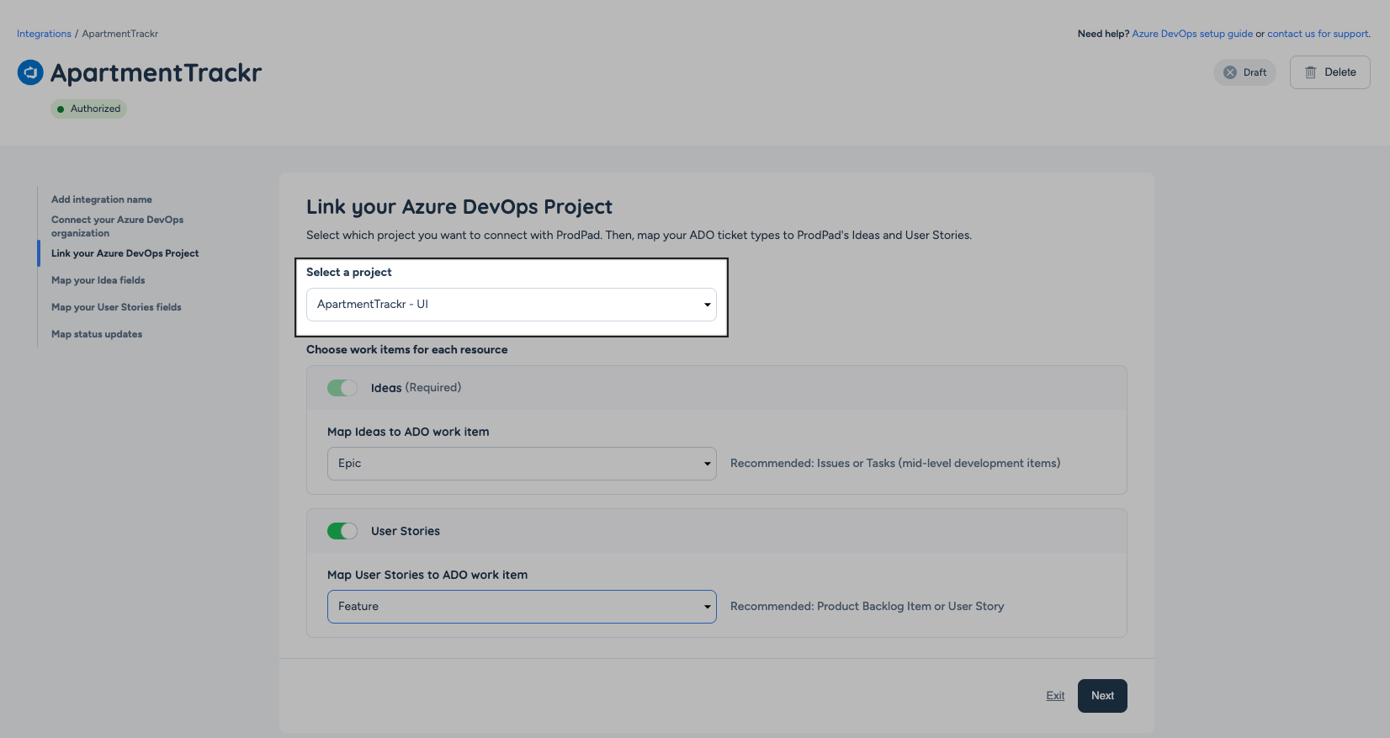Go to Add integration name step

pyautogui.click(x=102, y=199)
